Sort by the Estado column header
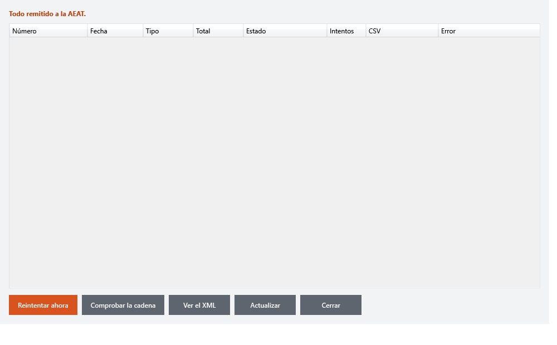 point(285,31)
